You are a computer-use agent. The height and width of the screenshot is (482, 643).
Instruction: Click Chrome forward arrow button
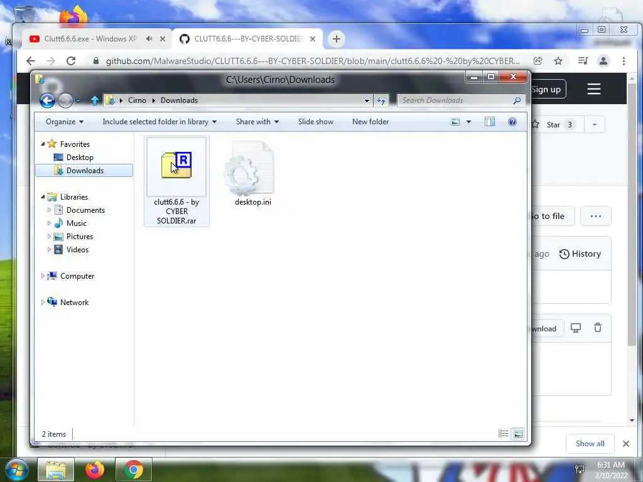click(x=50, y=61)
